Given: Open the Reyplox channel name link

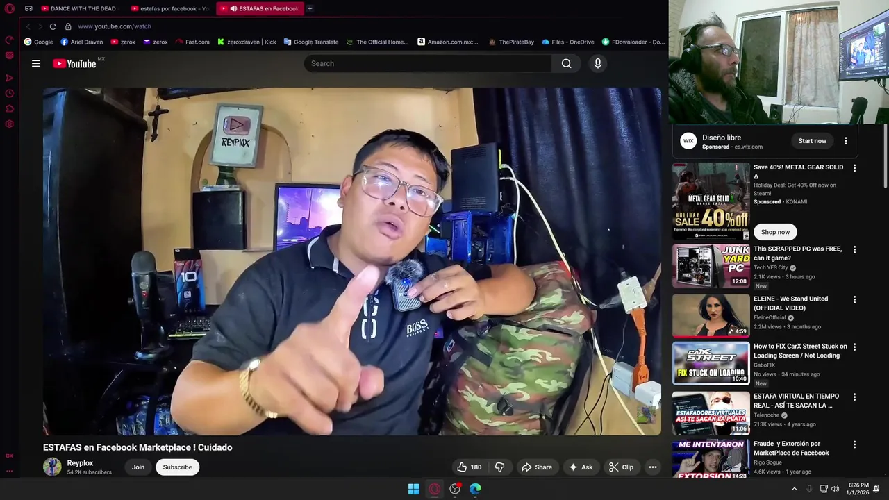Looking at the screenshot, I should click(x=80, y=463).
